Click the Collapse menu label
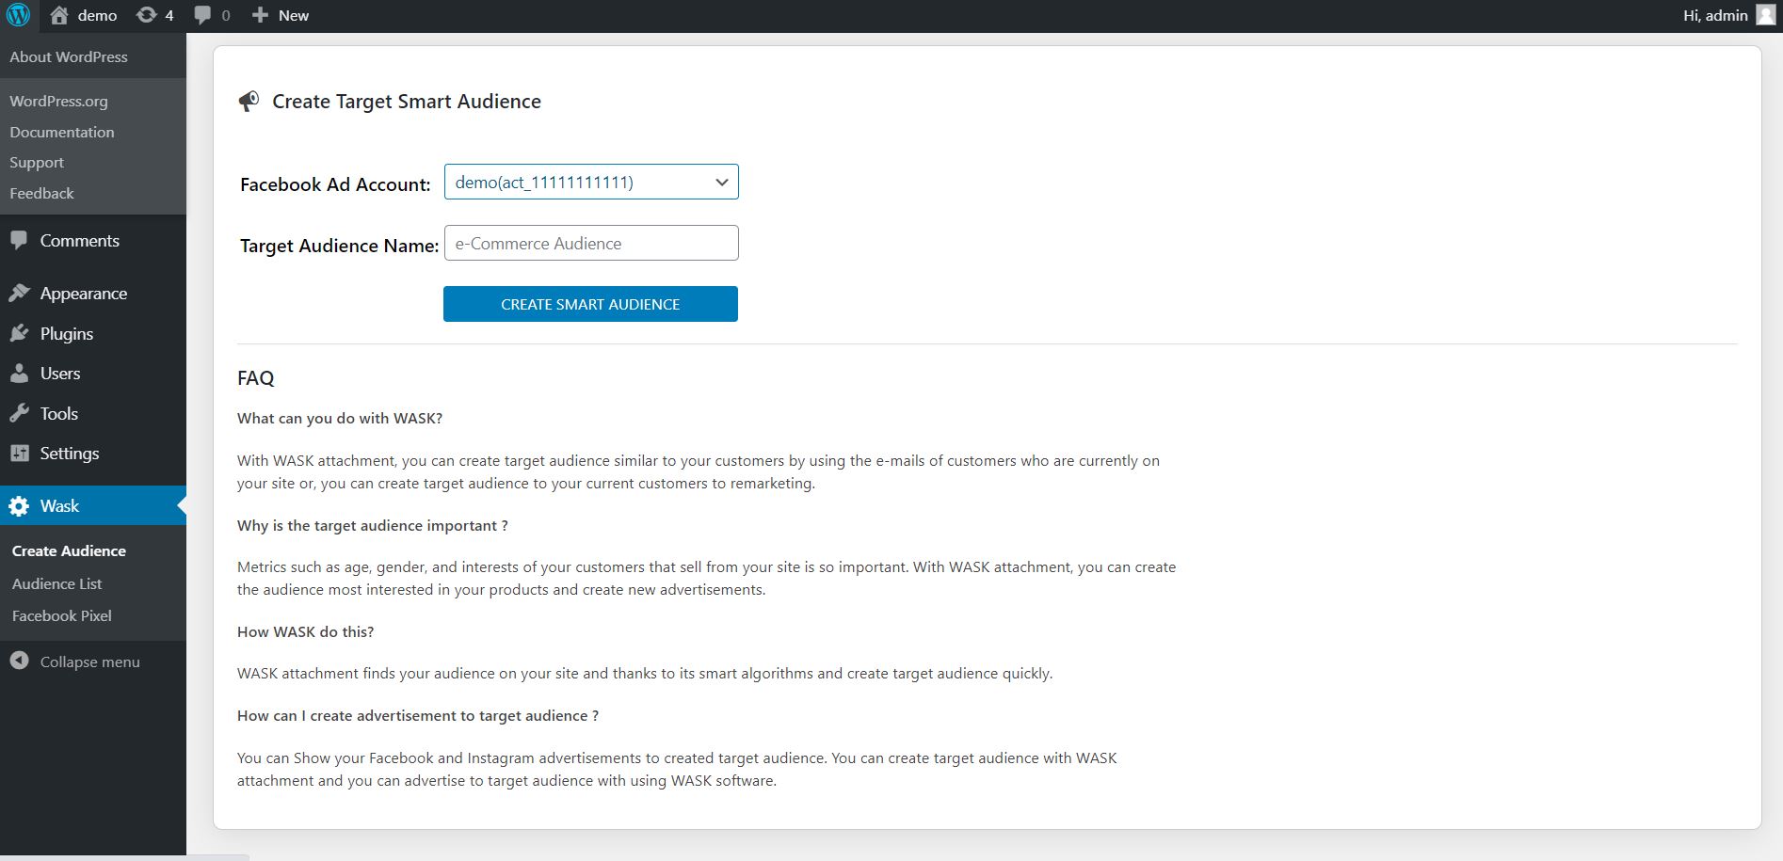The height and width of the screenshot is (861, 1783). click(90, 662)
